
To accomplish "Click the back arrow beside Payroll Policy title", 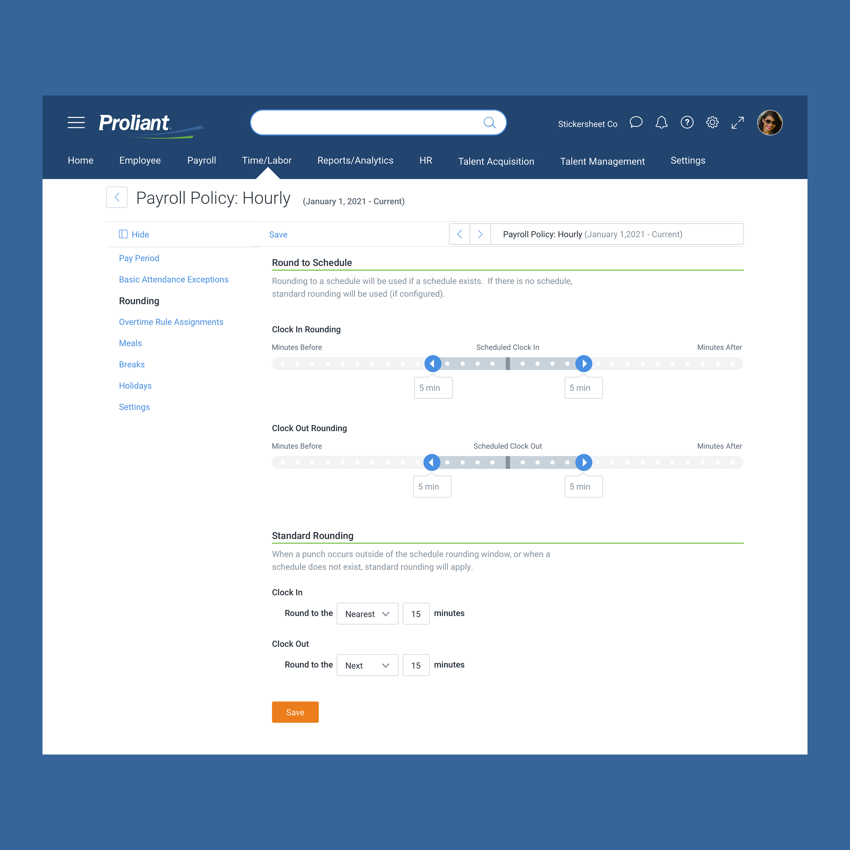I will (x=117, y=197).
